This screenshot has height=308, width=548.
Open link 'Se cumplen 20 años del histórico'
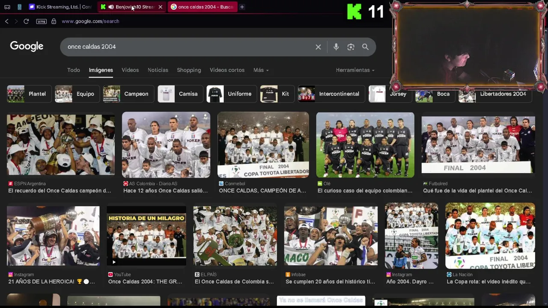[330, 282]
